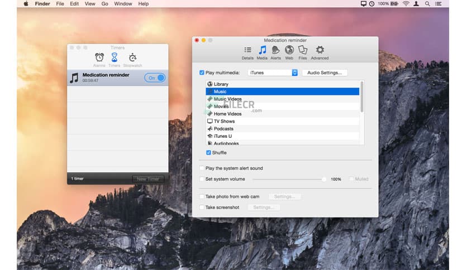Open the Advanced gear tab
The height and width of the screenshot is (270, 467).
[x=320, y=52]
